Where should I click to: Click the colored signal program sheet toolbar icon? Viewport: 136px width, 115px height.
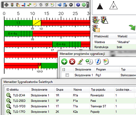click(52, 5)
